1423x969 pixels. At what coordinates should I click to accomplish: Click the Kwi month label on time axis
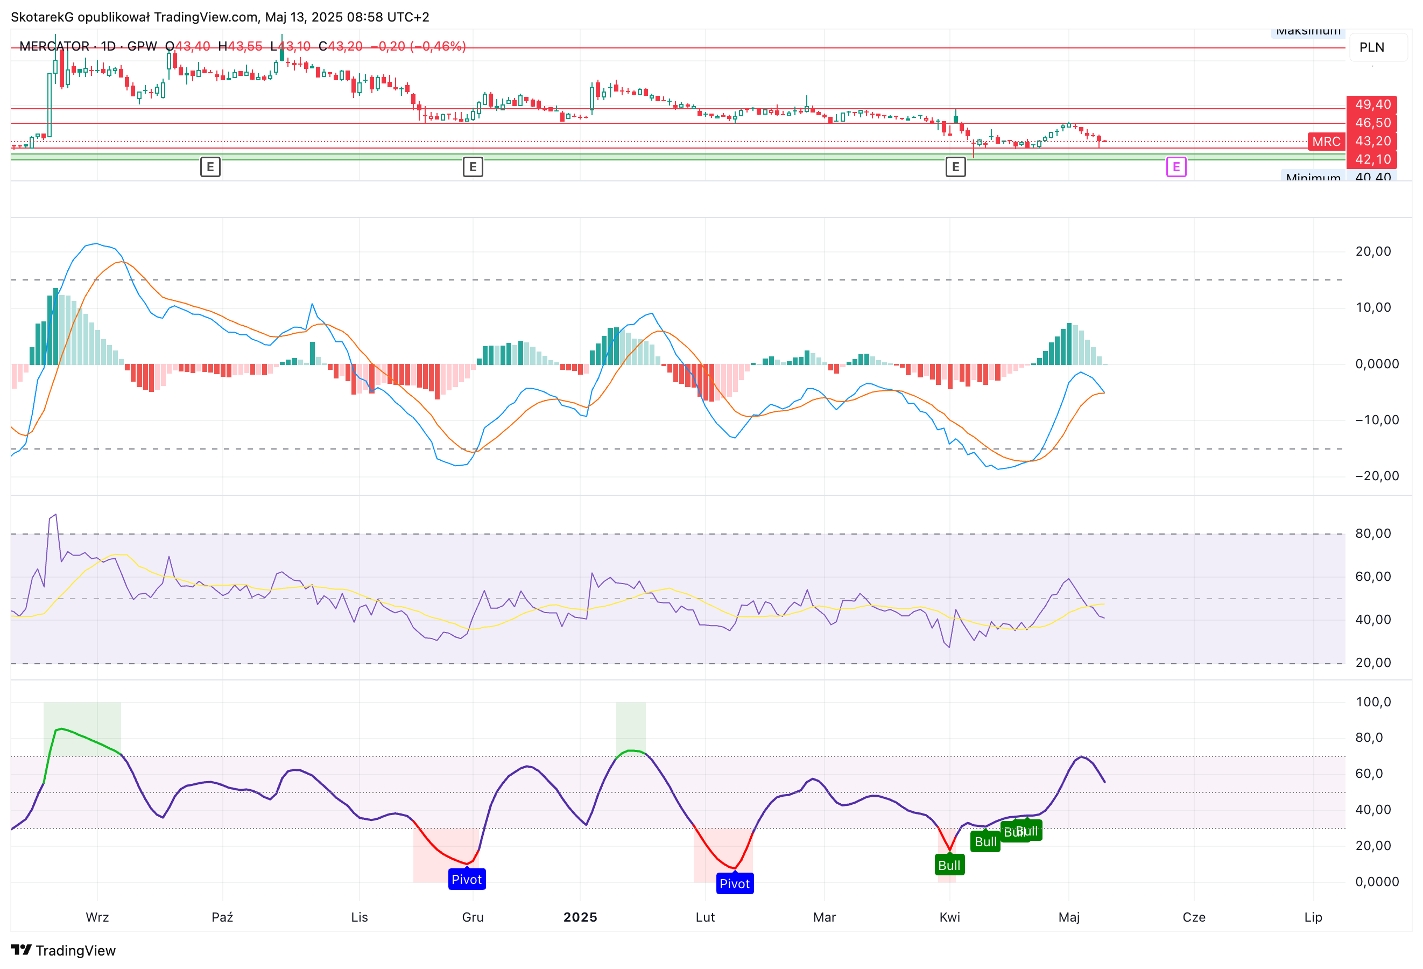coord(950,917)
